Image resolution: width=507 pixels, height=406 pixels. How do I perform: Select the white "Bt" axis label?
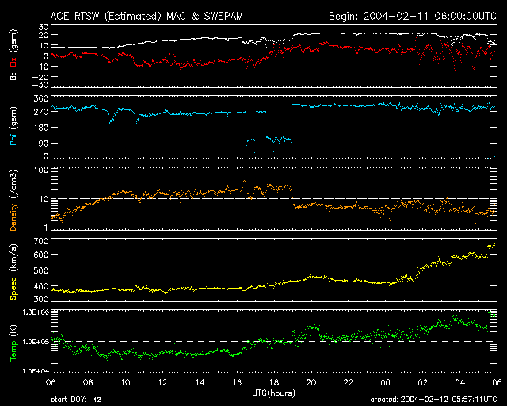[x=13, y=76]
